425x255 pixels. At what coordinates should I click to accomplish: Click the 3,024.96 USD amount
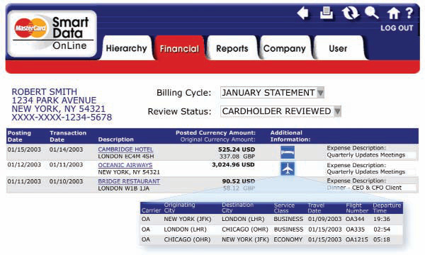coord(233,165)
